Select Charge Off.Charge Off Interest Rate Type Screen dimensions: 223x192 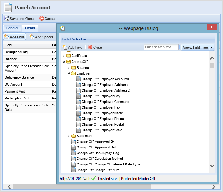[x=109, y=164]
